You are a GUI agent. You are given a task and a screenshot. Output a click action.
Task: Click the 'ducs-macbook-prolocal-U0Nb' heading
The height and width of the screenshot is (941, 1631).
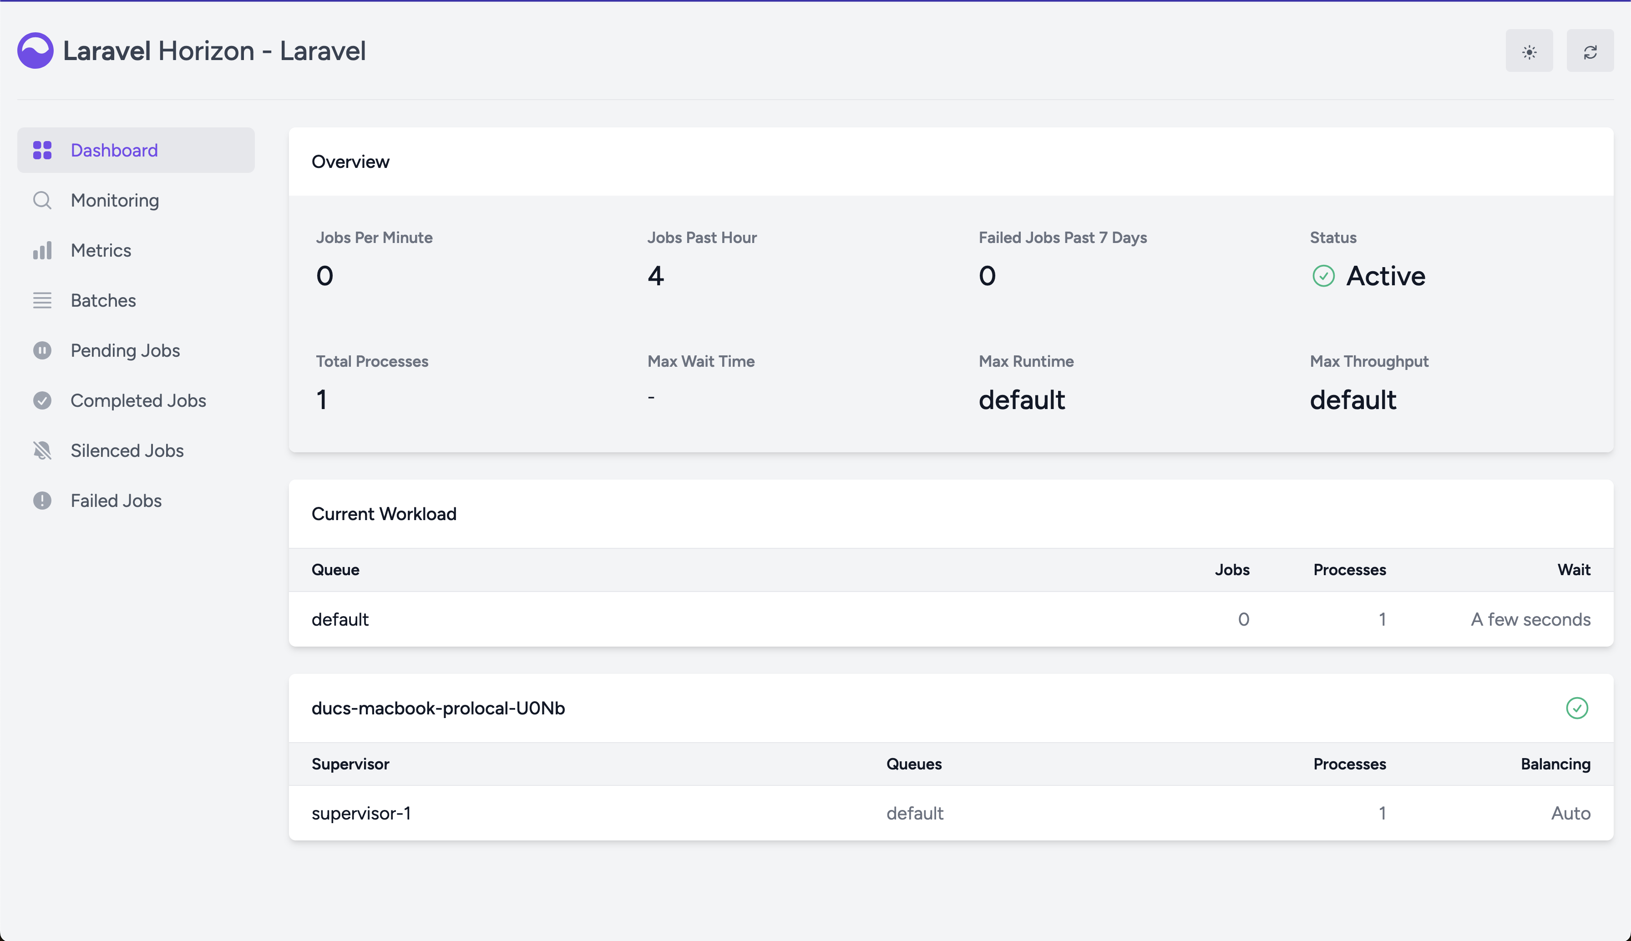(438, 708)
